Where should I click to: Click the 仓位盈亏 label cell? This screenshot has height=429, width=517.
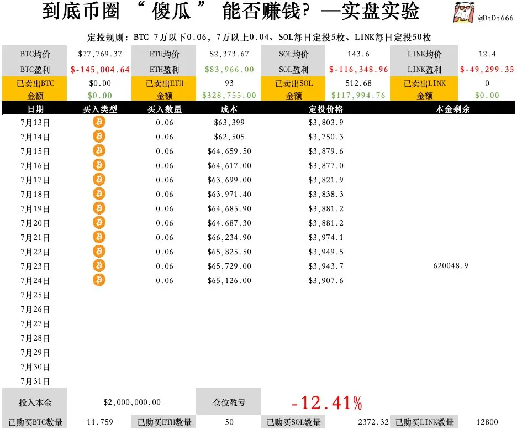coord(229,401)
